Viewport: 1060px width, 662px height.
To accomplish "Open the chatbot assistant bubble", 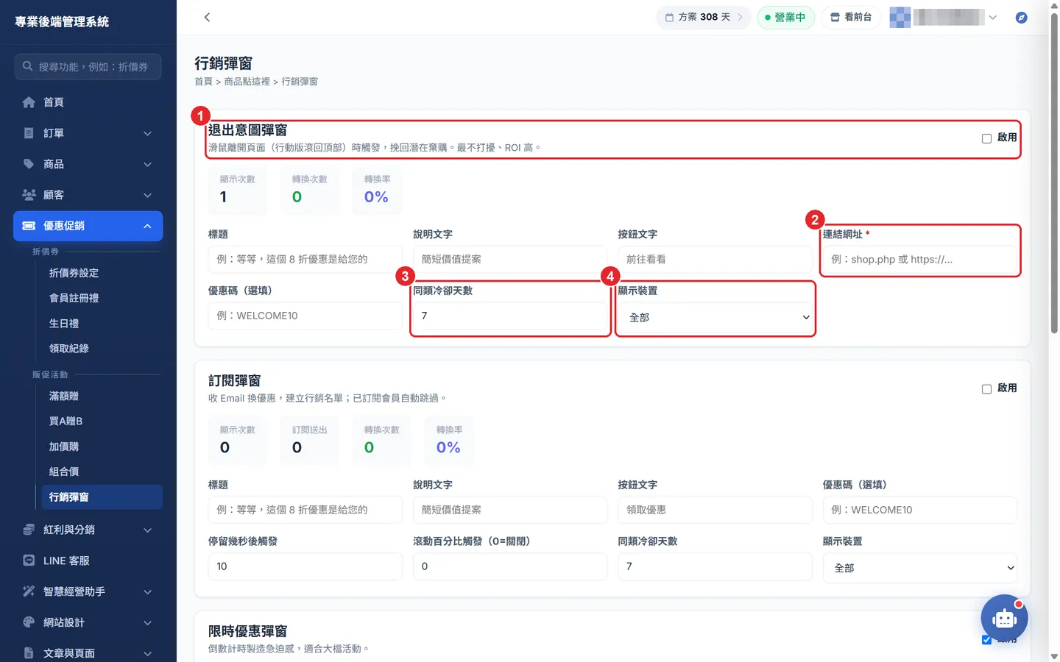I will pyautogui.click(x=1004, y=618).
